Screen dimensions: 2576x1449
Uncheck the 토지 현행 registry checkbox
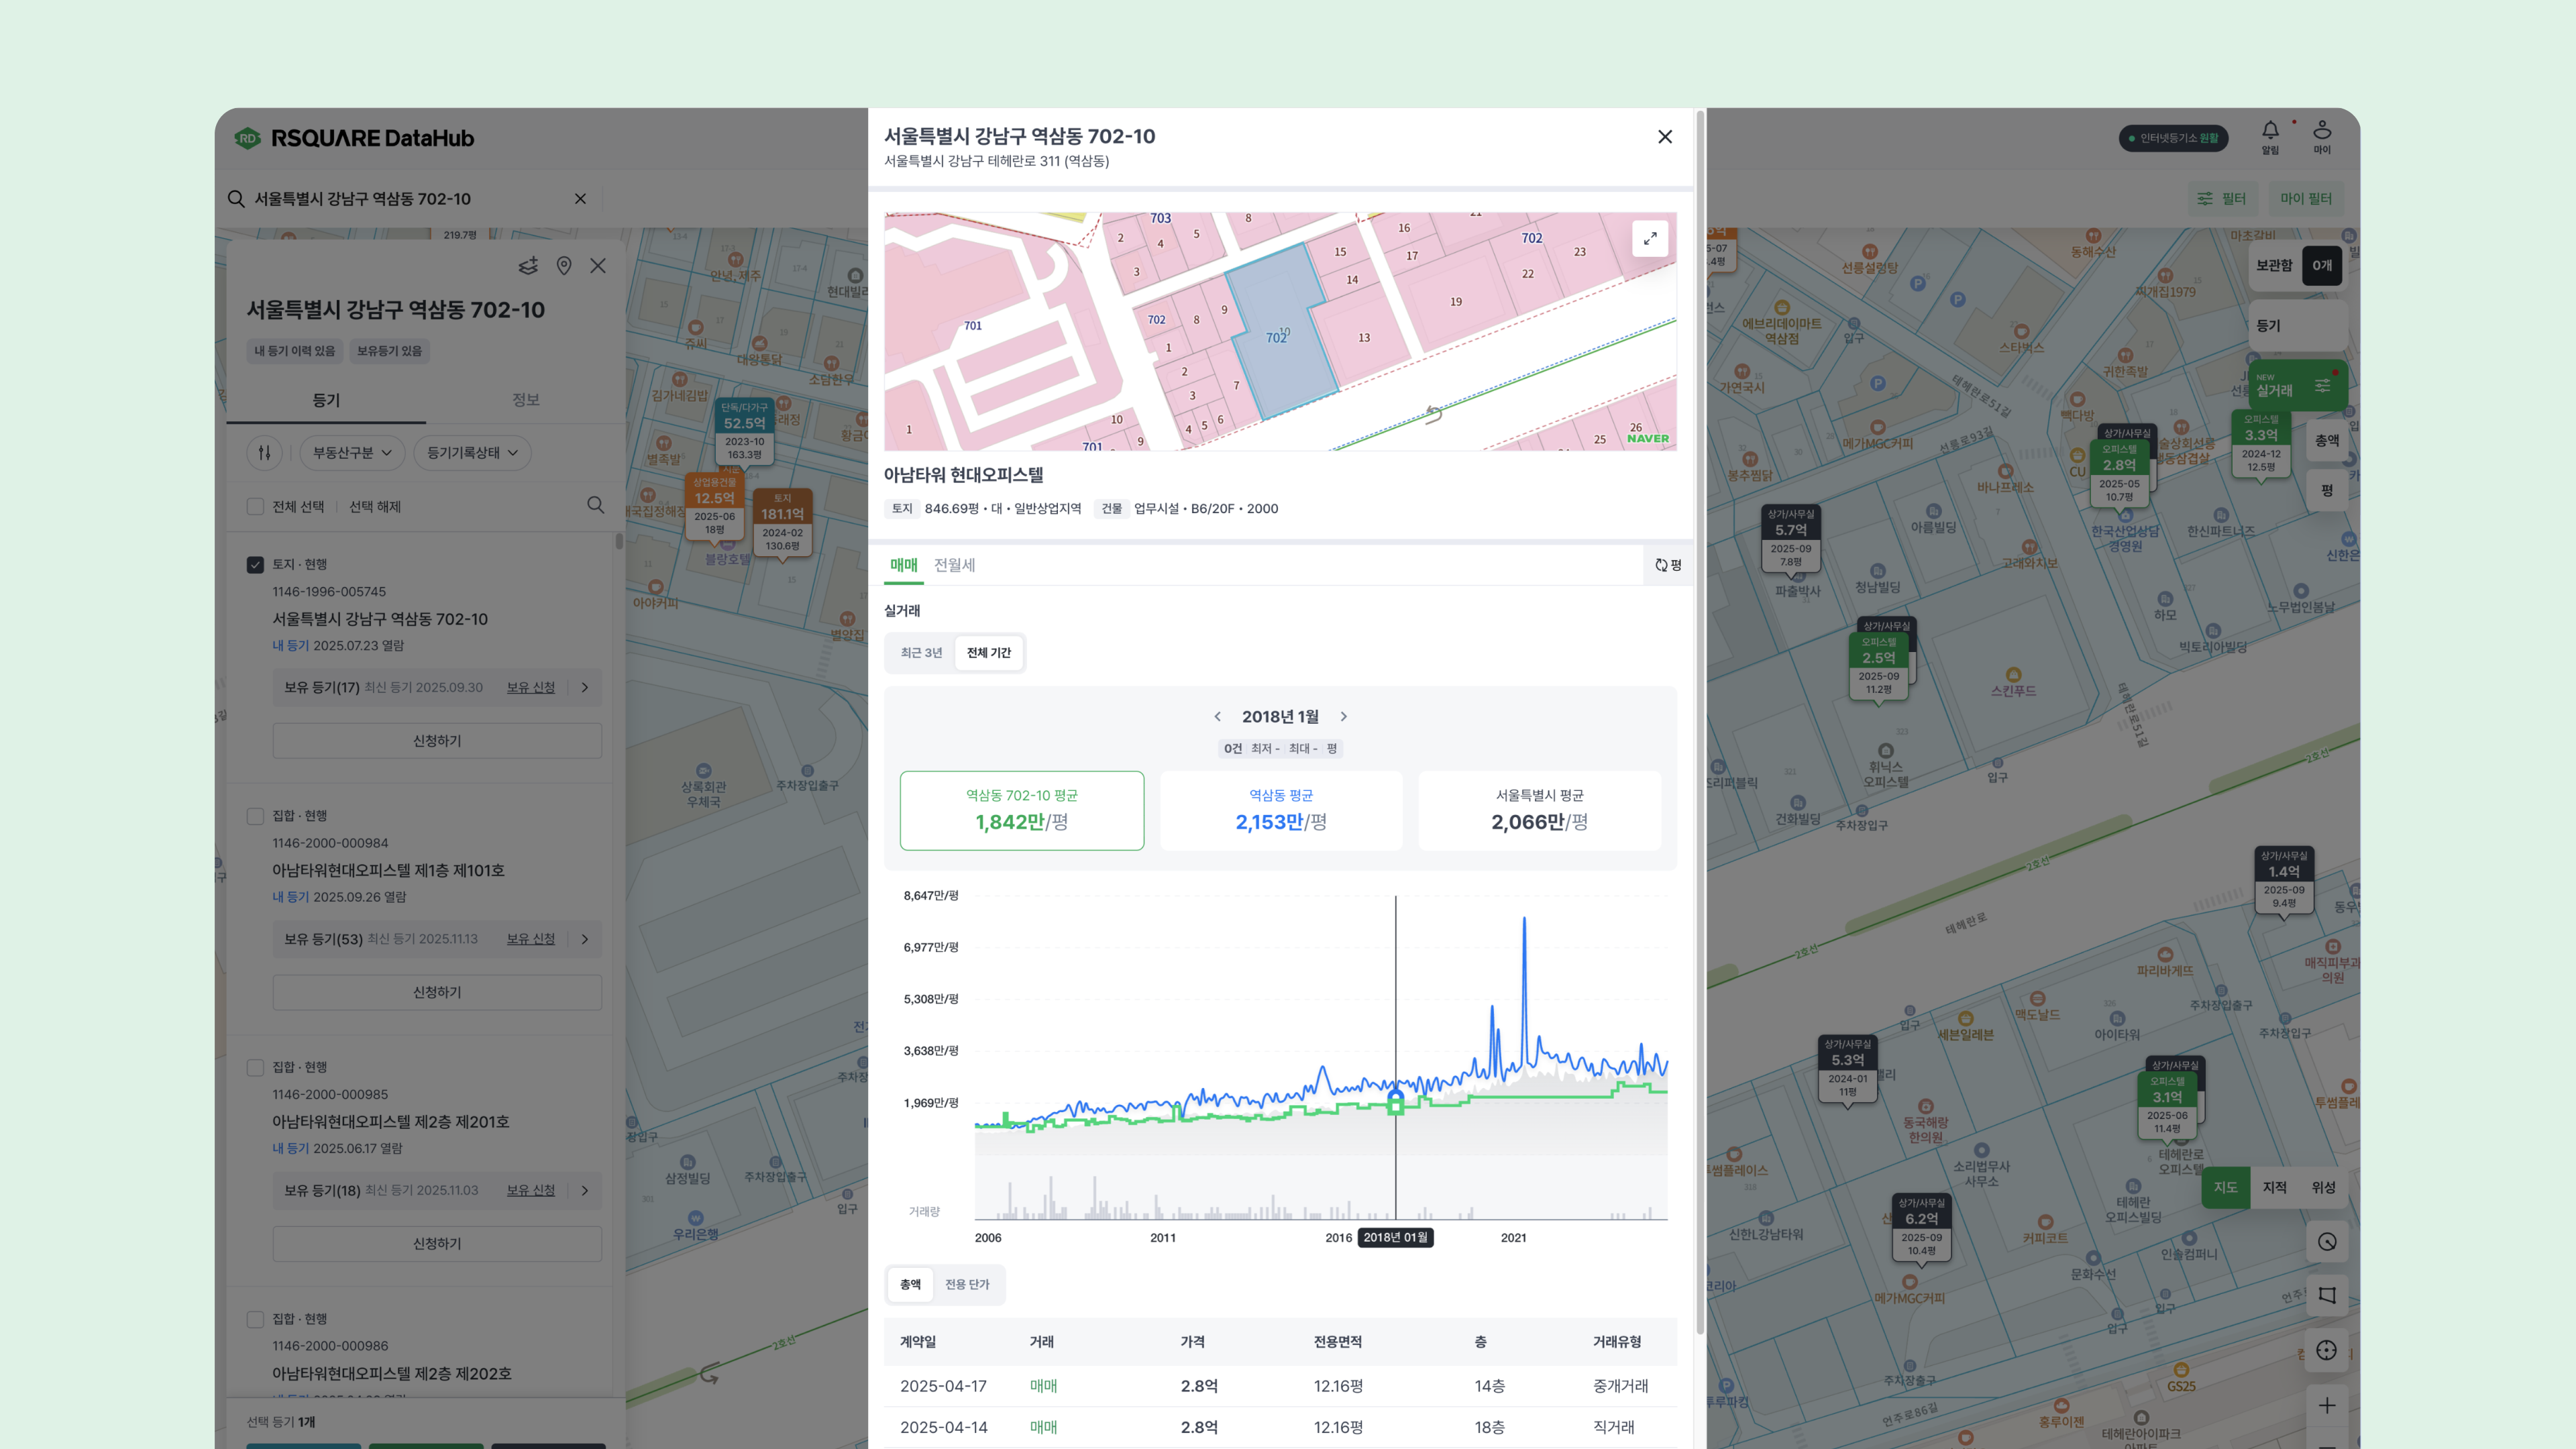click(255, 565)
